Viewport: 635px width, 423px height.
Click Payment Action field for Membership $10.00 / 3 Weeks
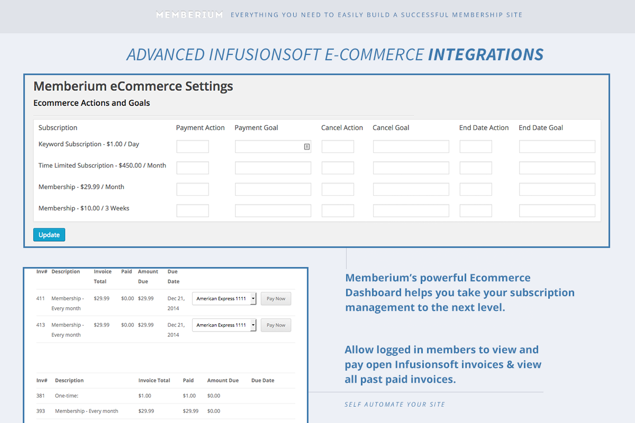[x=193, y=210]
